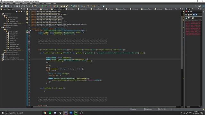Viewport: 205px width, 115px height.
Task: Click the taskbar search box
Action: coord(23,113)
